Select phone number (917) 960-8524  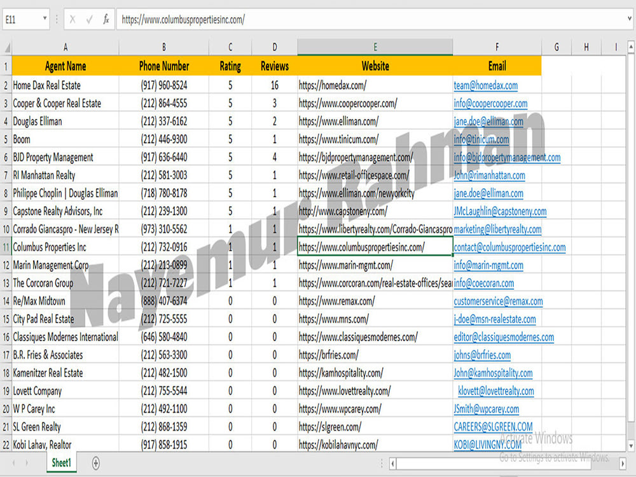point(164,85)
